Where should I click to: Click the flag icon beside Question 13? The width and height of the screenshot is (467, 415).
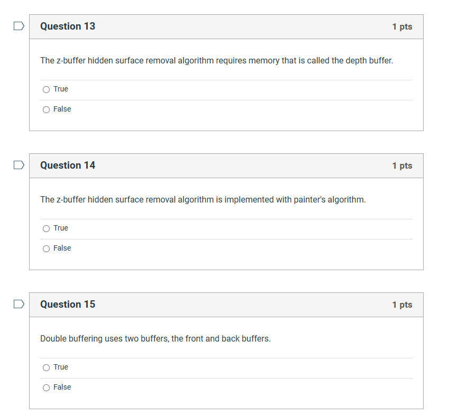pos(19,25)
